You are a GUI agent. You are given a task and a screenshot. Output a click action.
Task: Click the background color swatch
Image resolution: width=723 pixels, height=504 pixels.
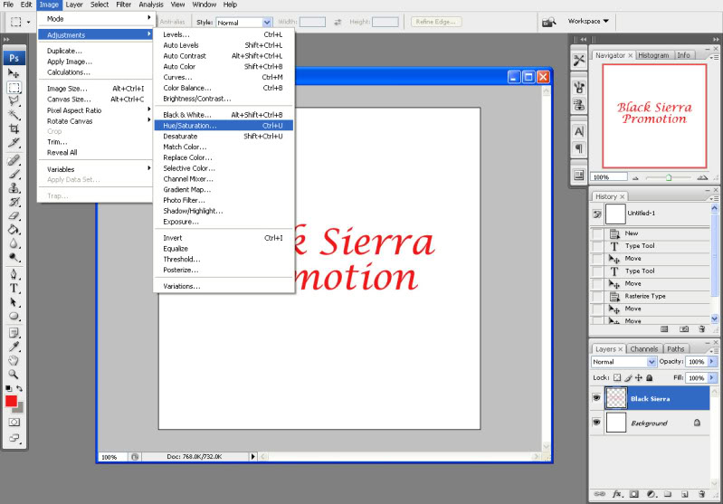19,410
